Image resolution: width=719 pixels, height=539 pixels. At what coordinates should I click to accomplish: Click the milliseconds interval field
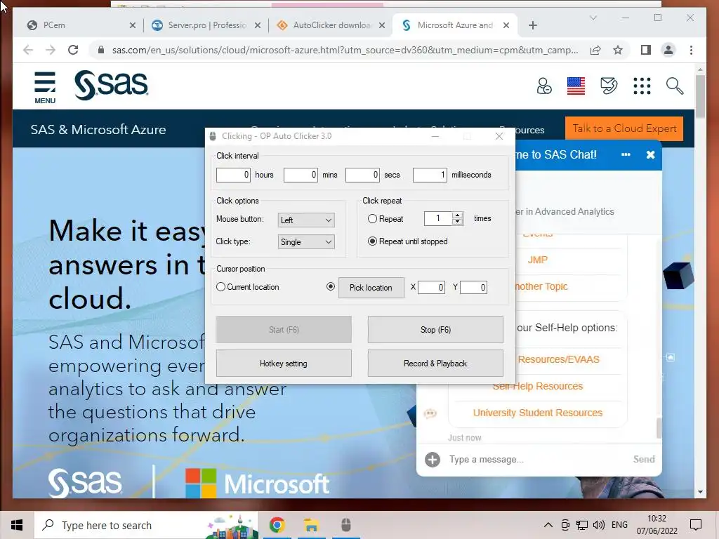click(x=430, y=175)
